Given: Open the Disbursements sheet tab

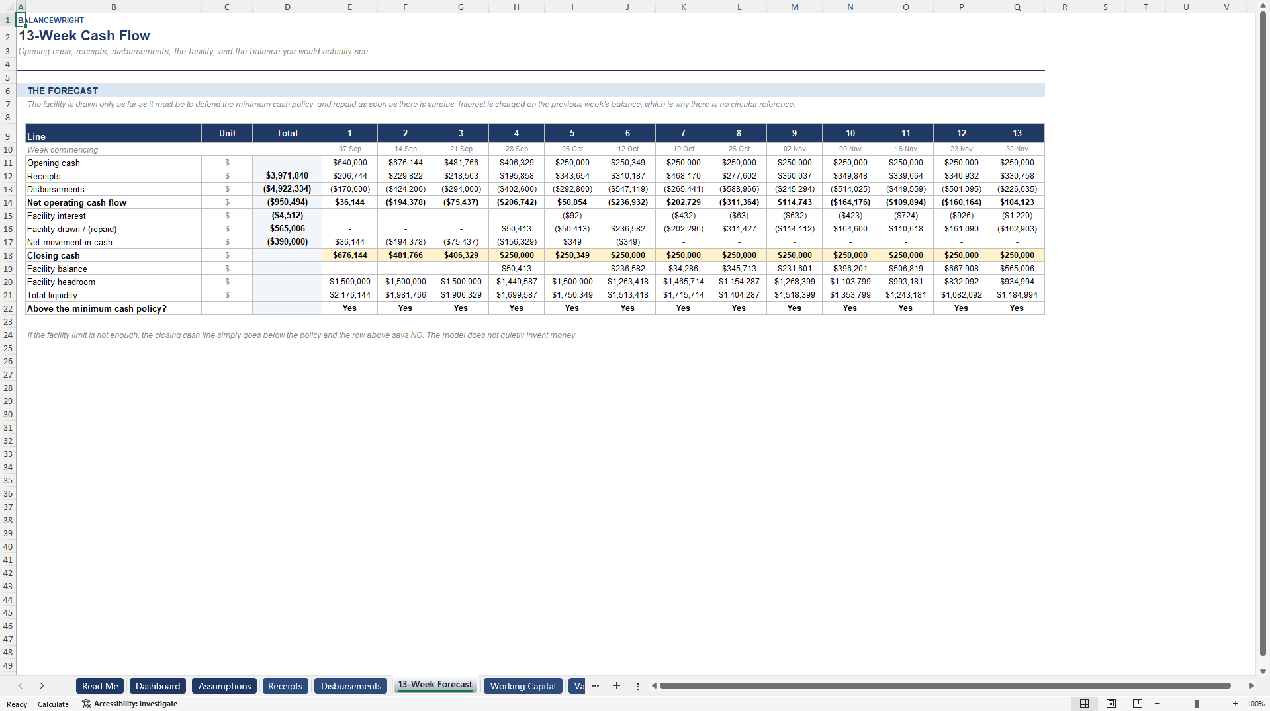Looking at the screenshot, I should click(351, 686).
